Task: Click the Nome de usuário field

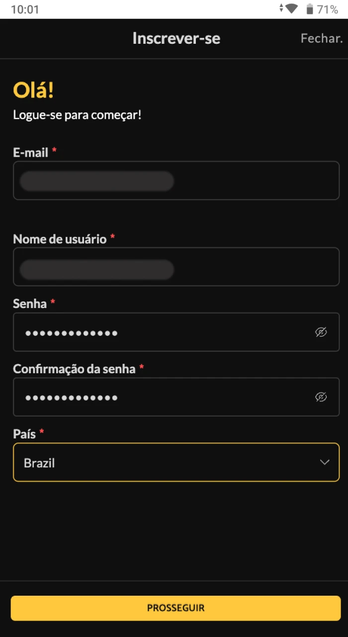Action: click(176, 267)
